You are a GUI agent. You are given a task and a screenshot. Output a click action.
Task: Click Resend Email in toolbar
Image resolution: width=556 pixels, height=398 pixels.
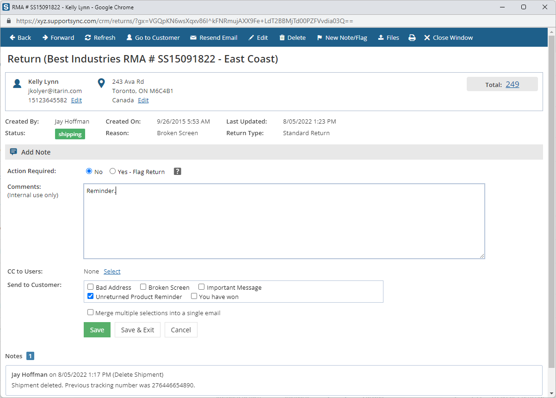tap(214, 38)
